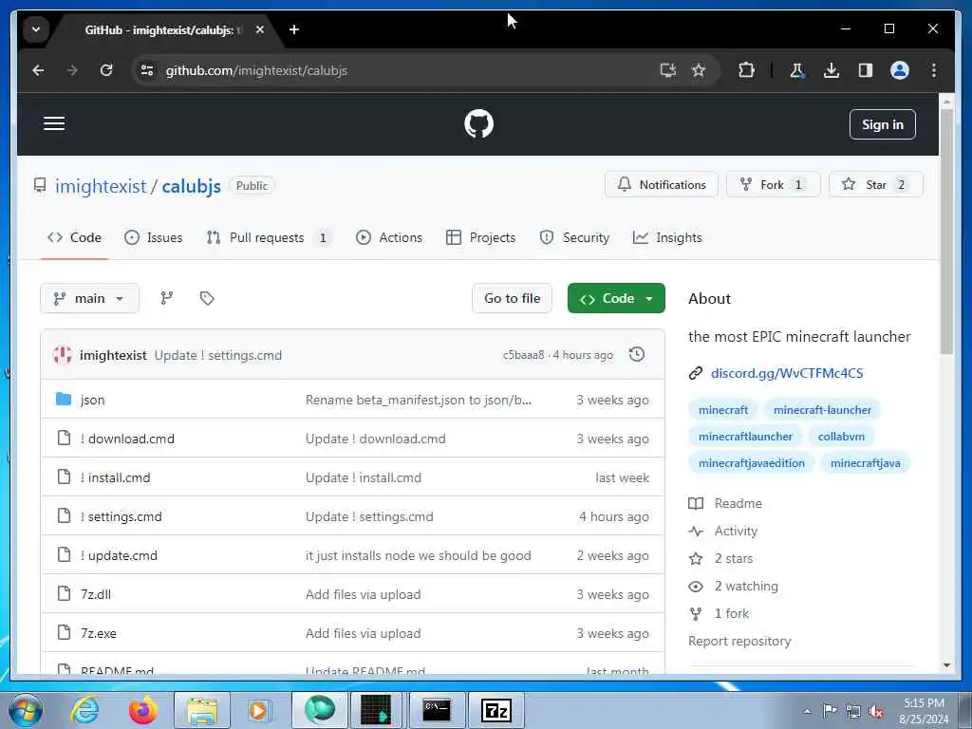Click the minecraft-launcher topic tag
Screen dimensions: 972x729
pos(822,410)
